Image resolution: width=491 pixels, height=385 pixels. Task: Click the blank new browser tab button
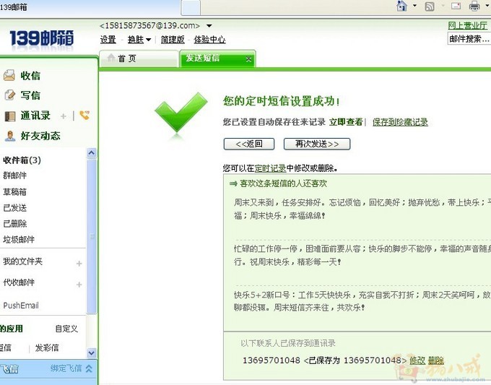(x=191, y=7)
